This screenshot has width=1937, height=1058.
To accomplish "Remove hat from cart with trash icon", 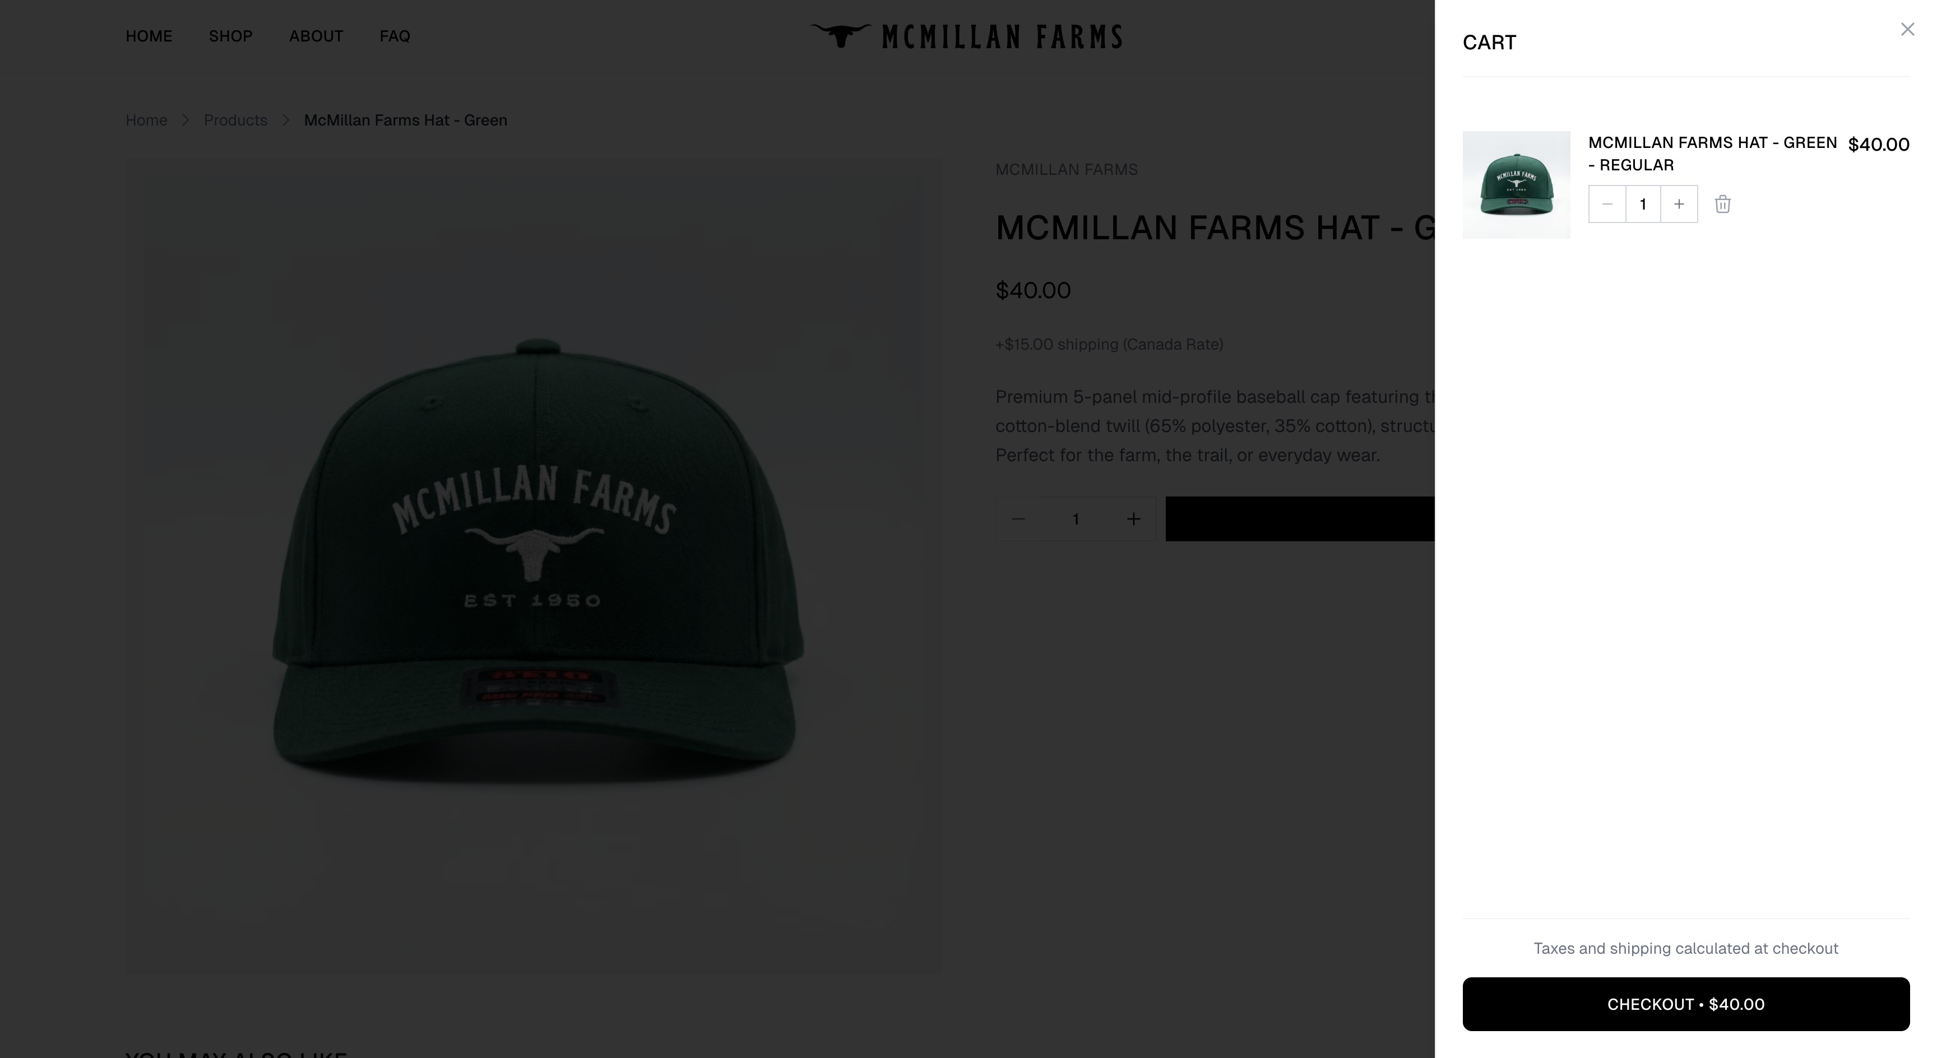I will pos(1723,204).
